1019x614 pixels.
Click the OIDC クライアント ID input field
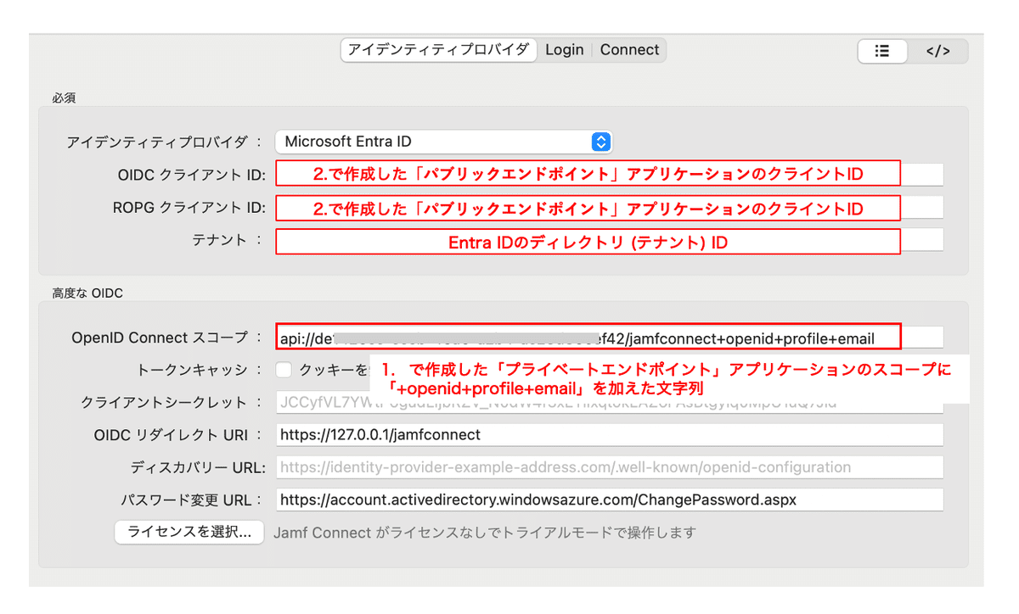[x=609, y=175]
